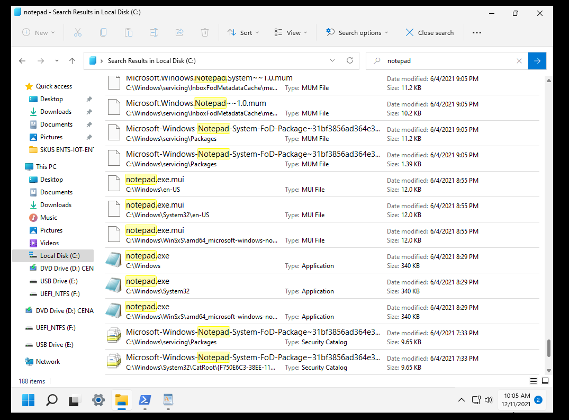The height and width of the screenshot is (420, 569).
Task: Go back with the left arrow
Action: click(x=22, y=61)
